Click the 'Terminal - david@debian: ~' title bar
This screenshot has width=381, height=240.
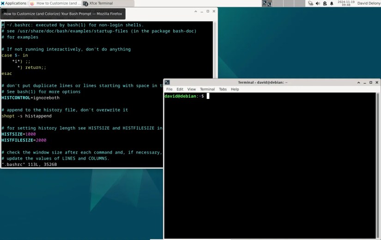(x=262, y=82)
